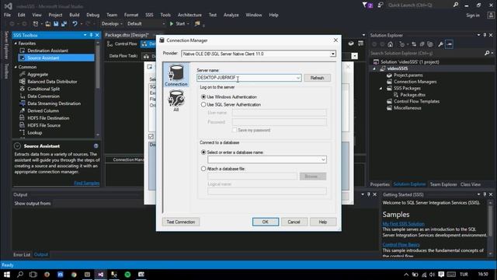Image resolution: width=497 pixels, height=280 pixels.
Task: Click the Undo toolbar icon
Action: [75, 24]
